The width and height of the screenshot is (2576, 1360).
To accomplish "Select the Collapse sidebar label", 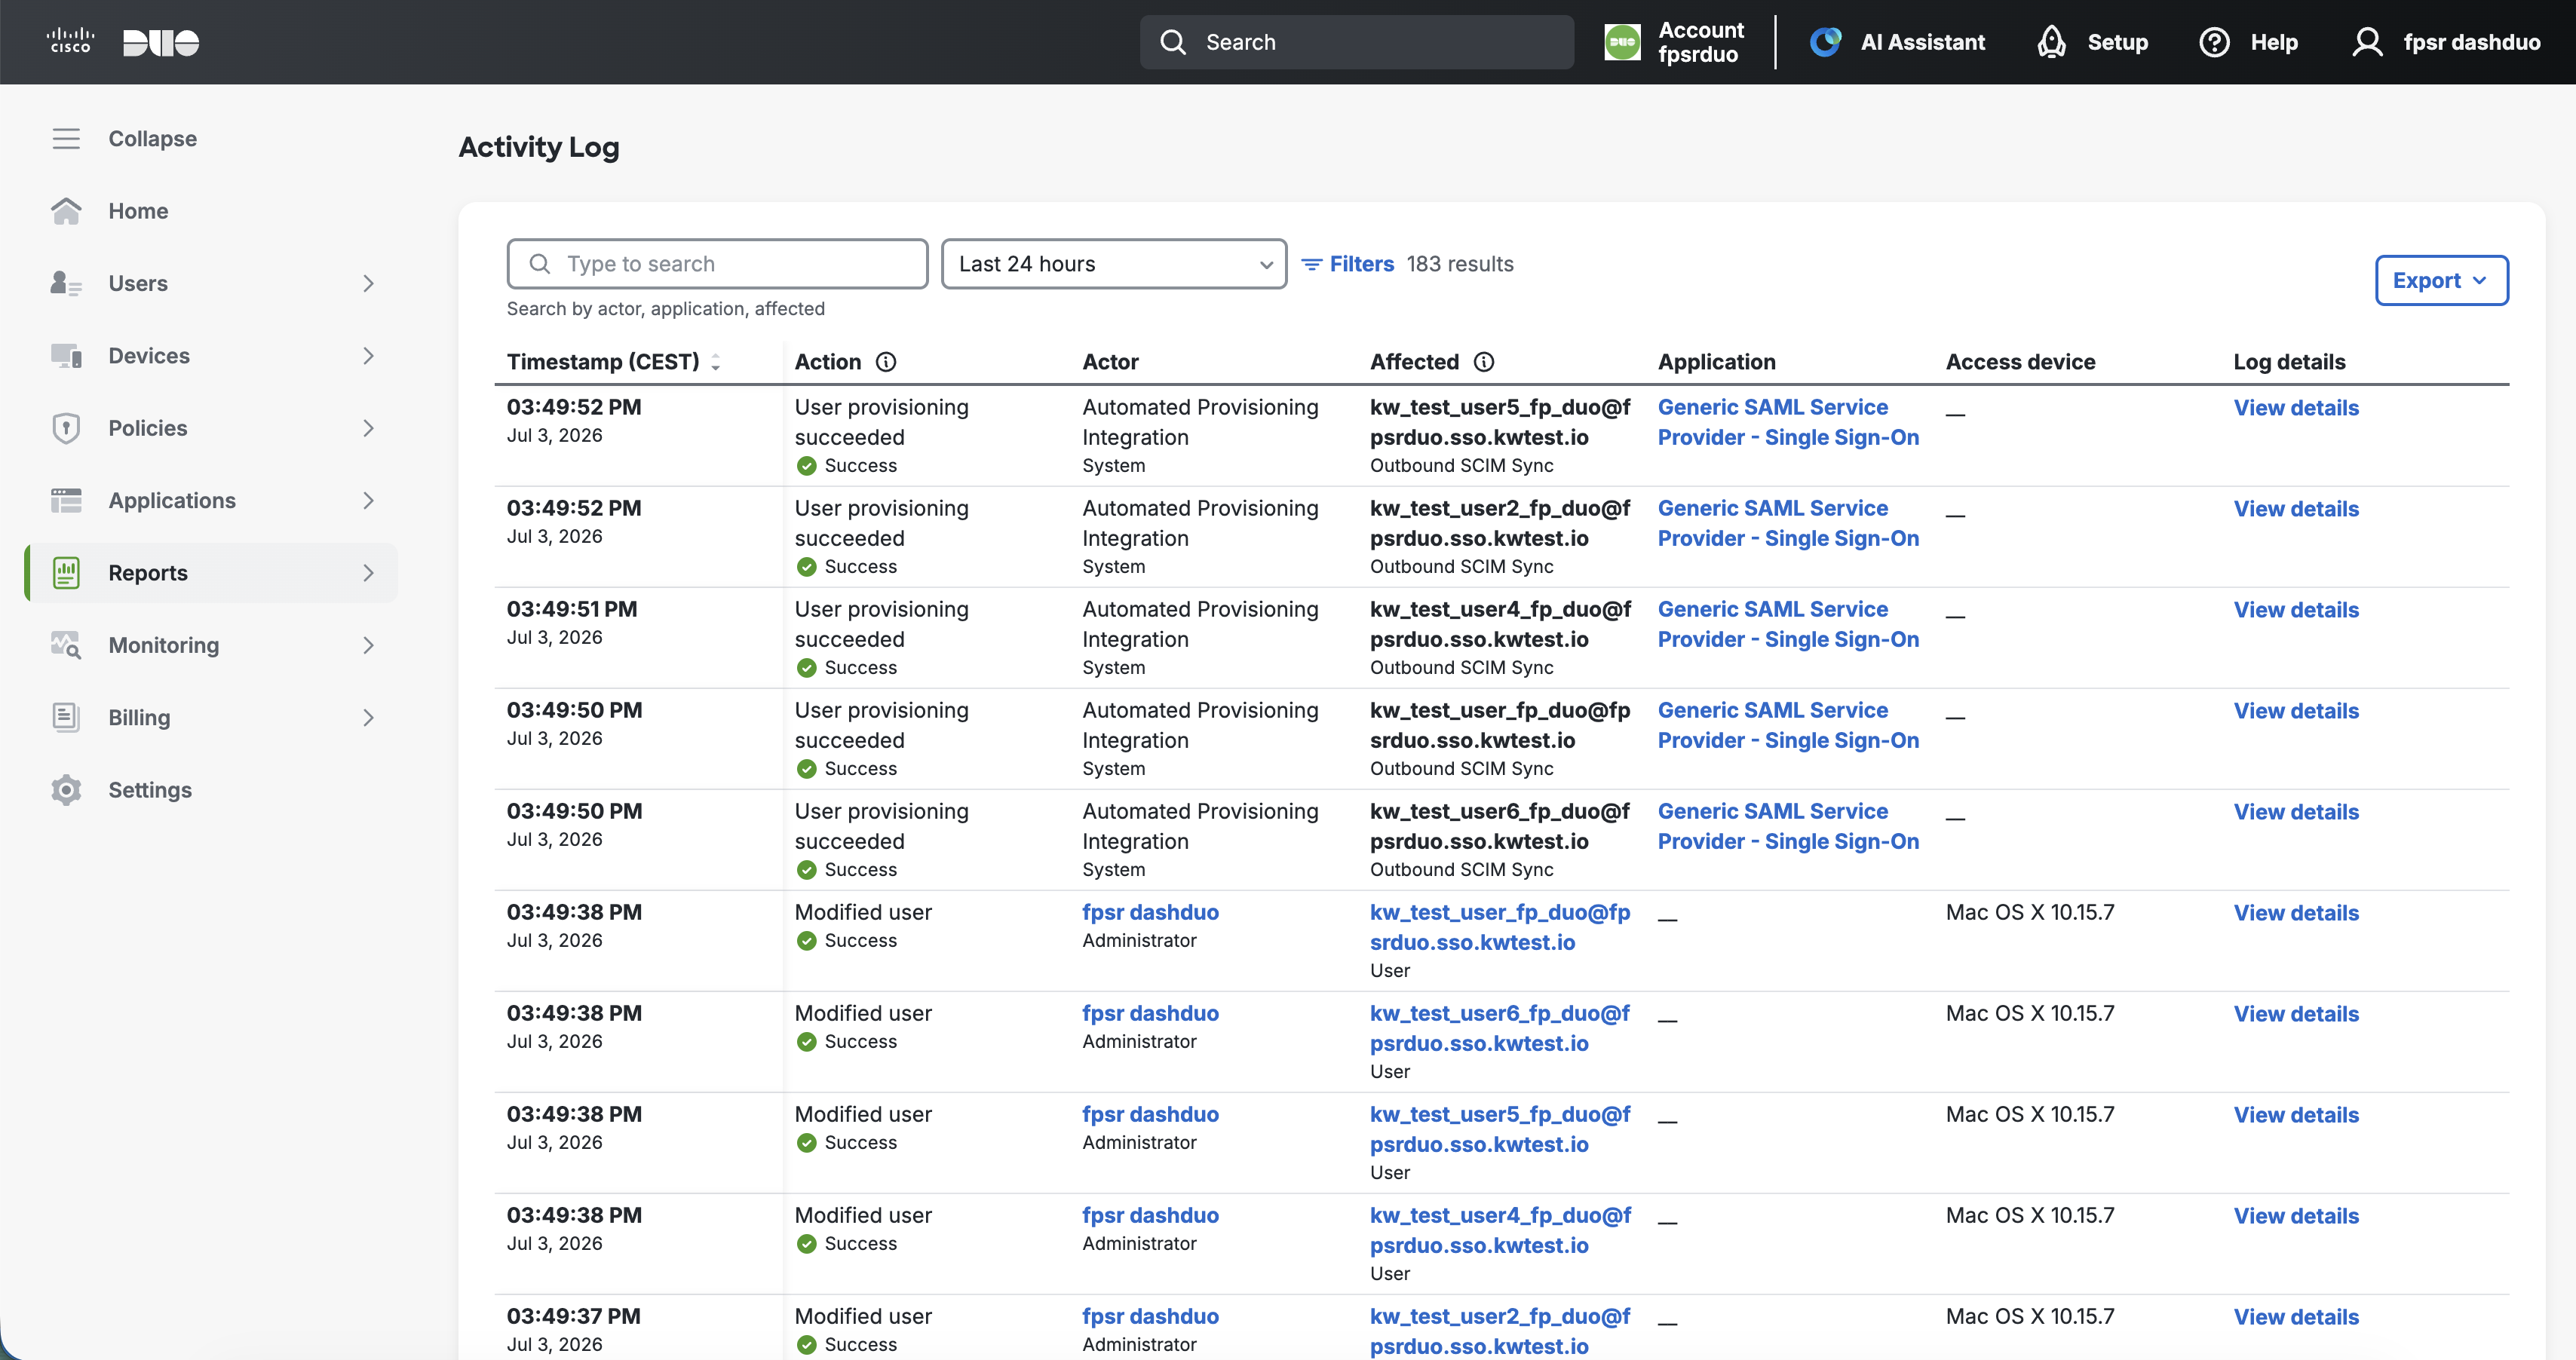I will click(152, 139).
